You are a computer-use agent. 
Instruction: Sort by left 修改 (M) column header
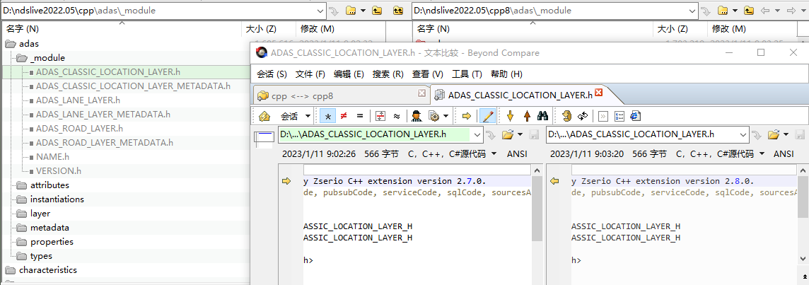341,29
